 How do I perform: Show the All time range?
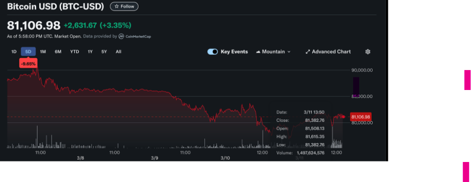(118, 51)
